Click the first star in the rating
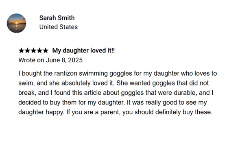 point(22,50)
